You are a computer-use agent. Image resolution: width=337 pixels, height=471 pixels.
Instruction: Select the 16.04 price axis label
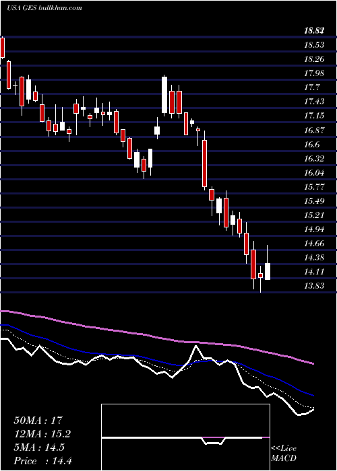click(x=315, y=172)
